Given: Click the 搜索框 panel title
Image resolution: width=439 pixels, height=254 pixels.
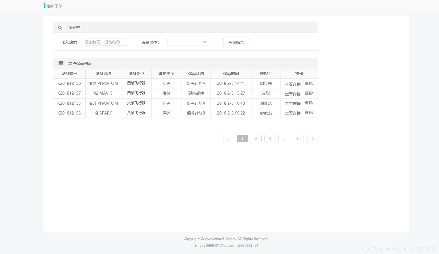Looking at the screenshot, I should coord(74,28).
